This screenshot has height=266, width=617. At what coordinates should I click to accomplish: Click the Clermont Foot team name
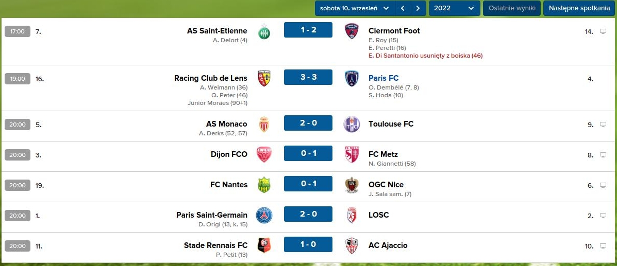(394, 31)
